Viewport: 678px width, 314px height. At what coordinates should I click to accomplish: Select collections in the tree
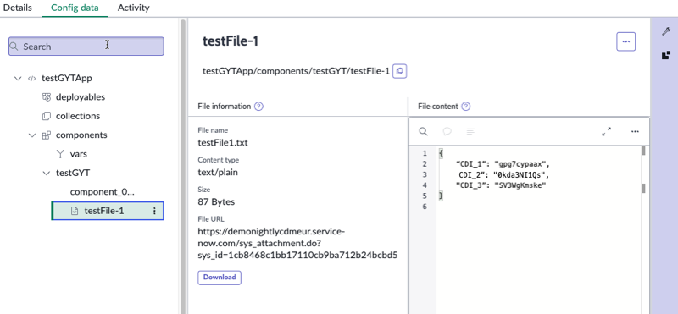click(78, 116)
